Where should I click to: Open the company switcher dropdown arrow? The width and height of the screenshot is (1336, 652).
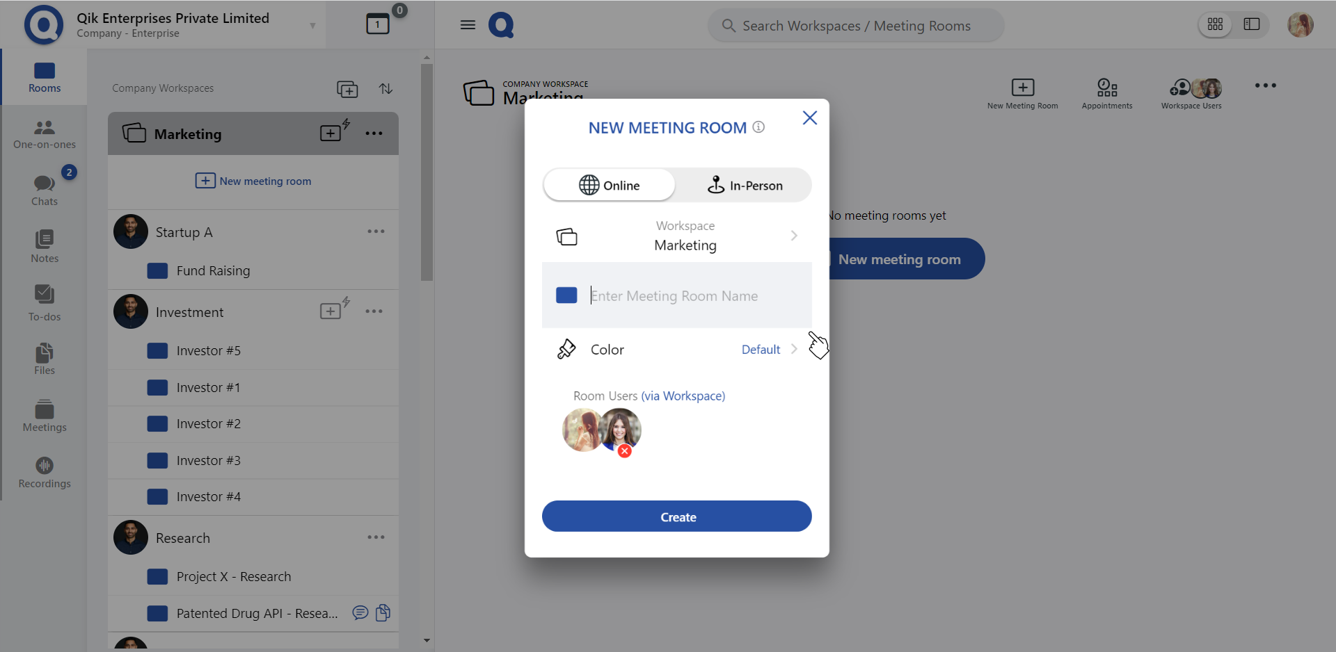312,26
